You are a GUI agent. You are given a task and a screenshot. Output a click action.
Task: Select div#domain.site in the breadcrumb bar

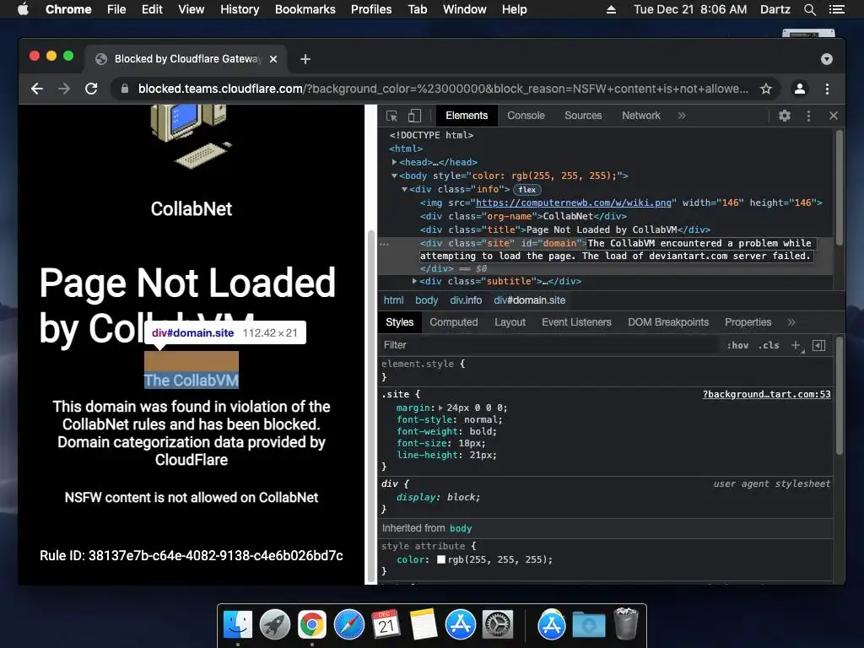(530, 300)
